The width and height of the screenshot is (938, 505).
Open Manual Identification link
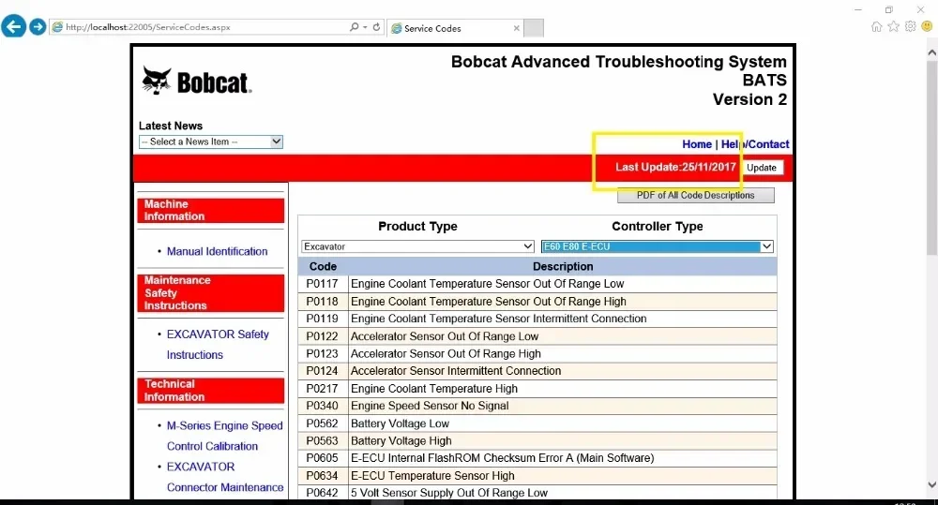pos(218,252)
